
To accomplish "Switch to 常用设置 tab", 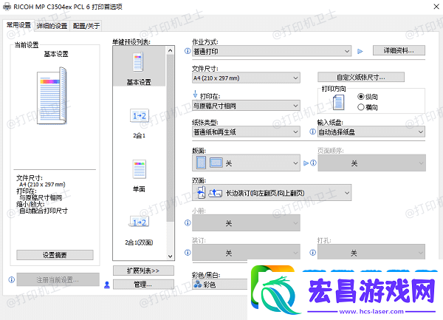I will [18, 25].
